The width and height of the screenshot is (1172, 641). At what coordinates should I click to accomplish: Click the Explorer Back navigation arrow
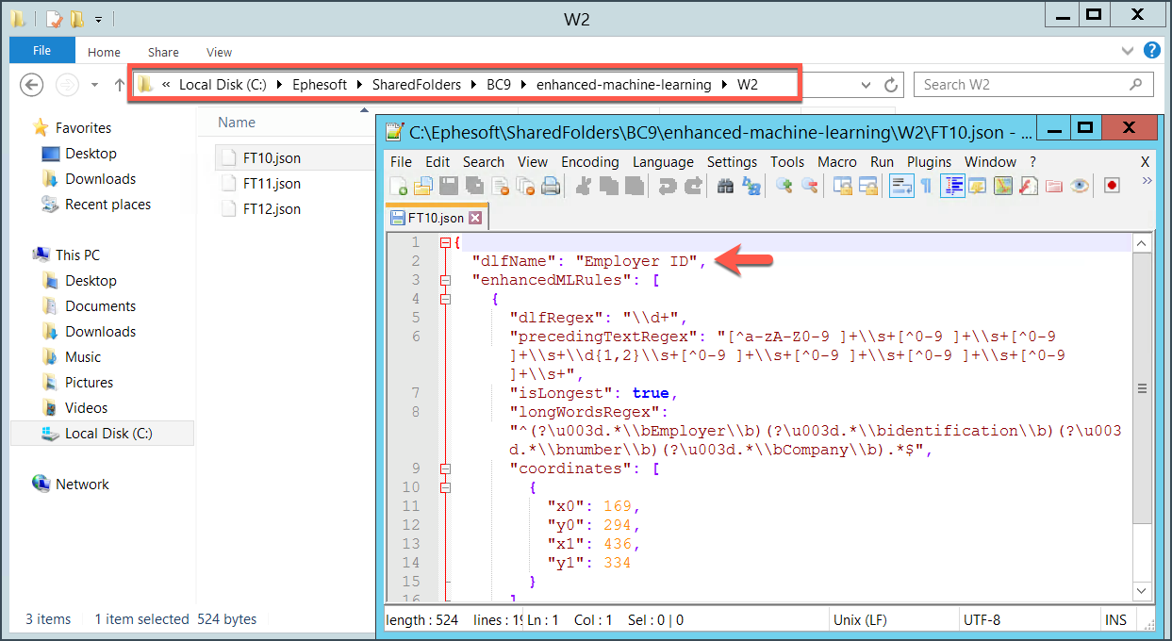tap(32, 85)
